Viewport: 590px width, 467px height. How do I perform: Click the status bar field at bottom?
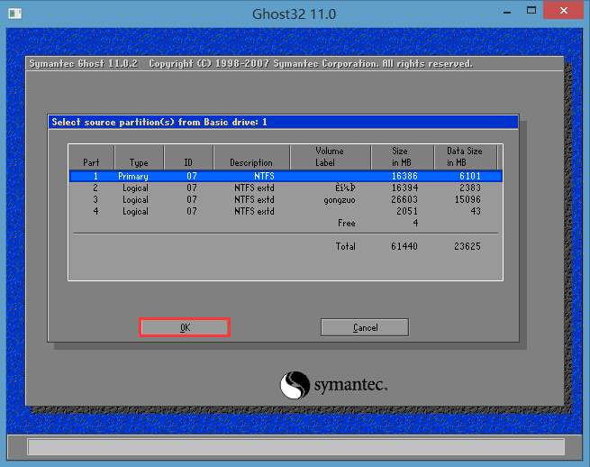coord(295,446)
